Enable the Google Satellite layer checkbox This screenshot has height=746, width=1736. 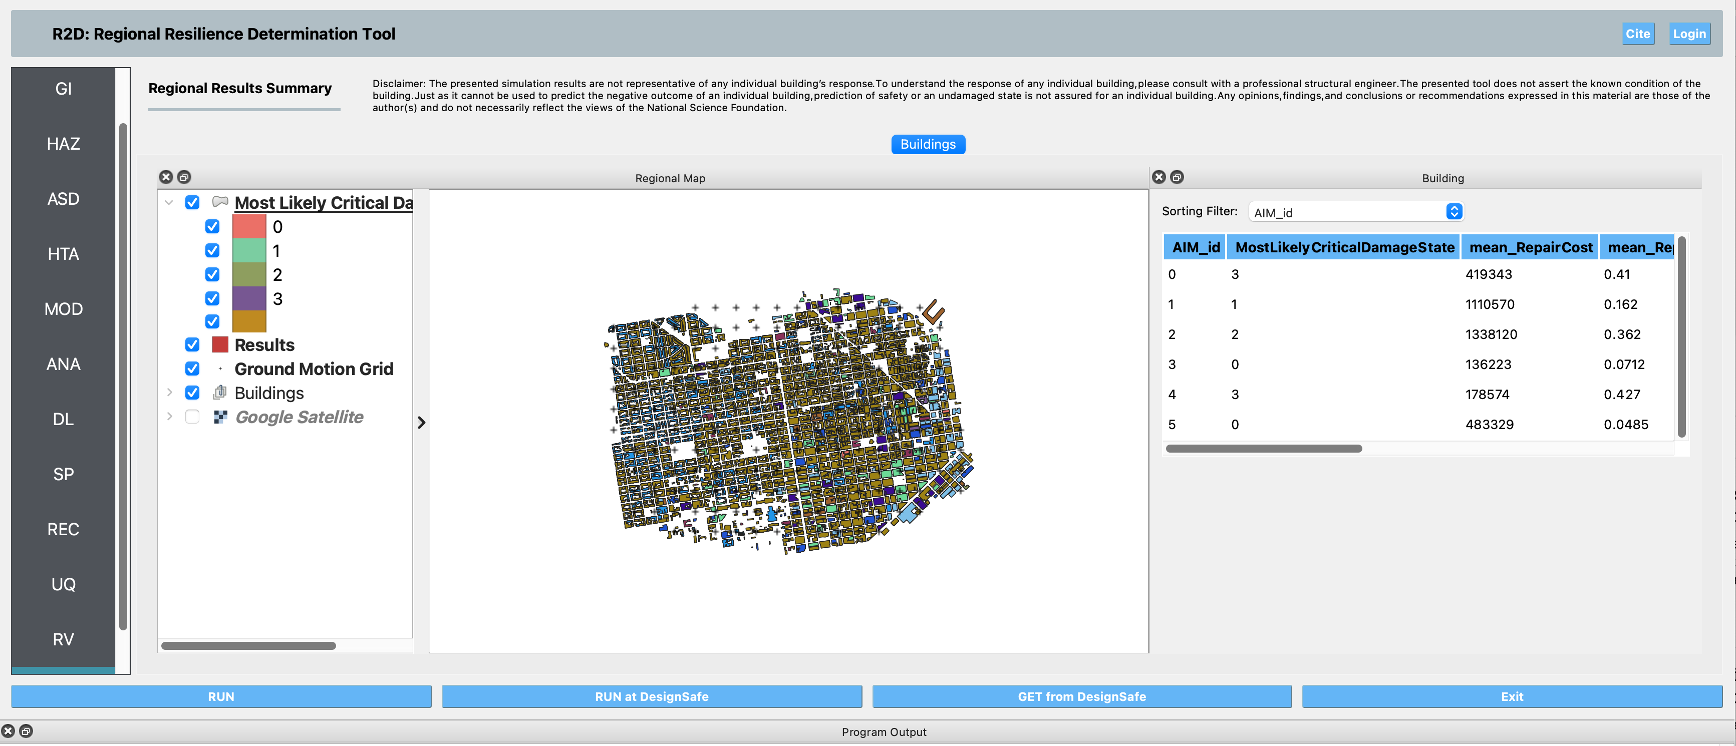point(192,417)
